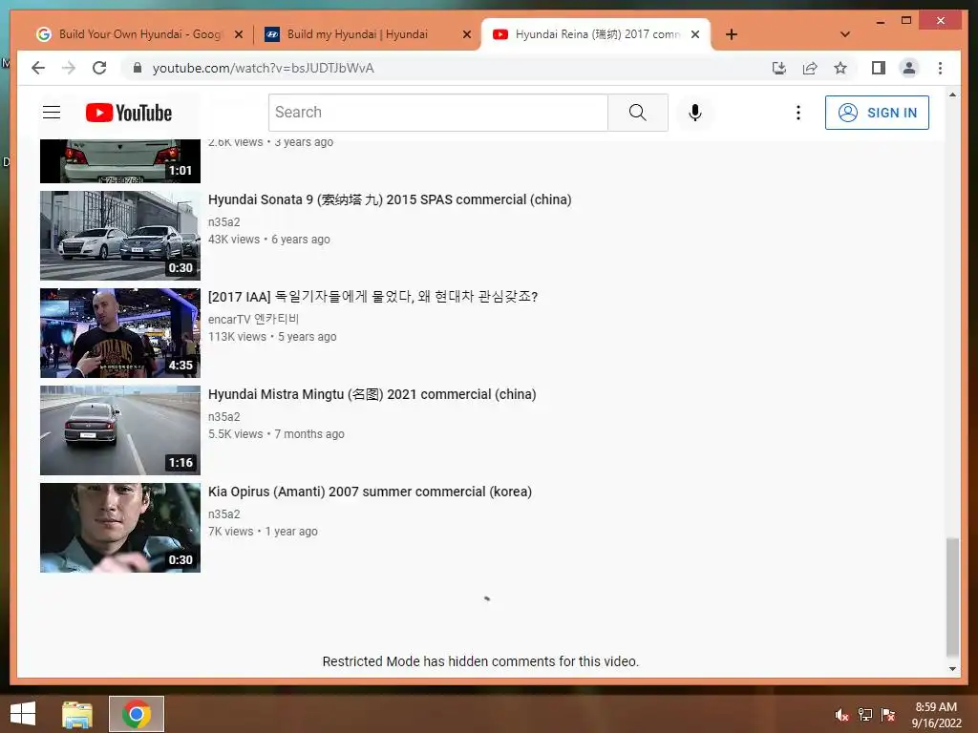Visit the encarTV channel name

(x=253, y=319)
